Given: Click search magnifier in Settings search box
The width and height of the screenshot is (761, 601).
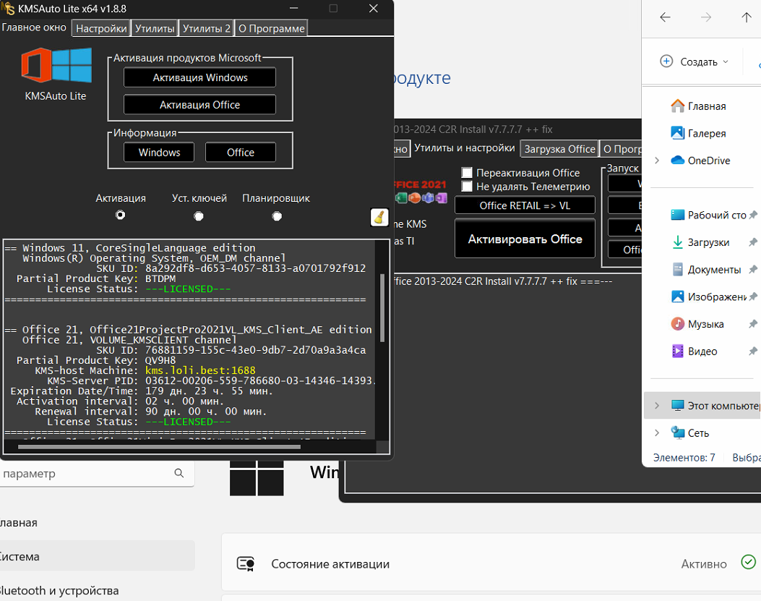Looking at the screenshot, I should (x=179, y=473).
